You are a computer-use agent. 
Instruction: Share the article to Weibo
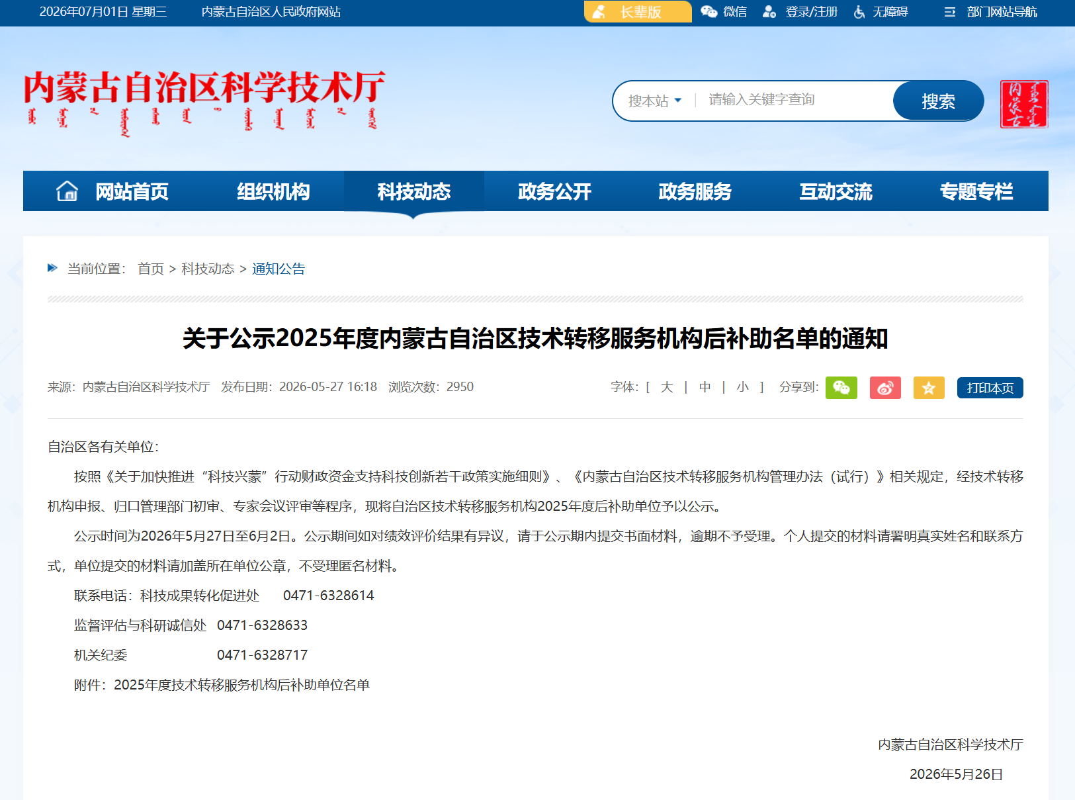point(885,388)
